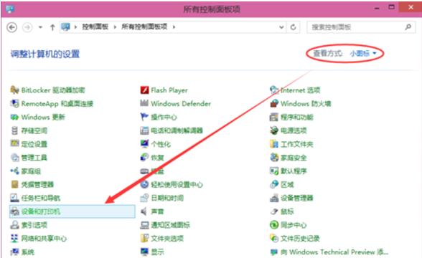Click the Flash Player icon
The width and height of the screenshot is (422, 258).
pyautogui.click(x=144, y=90)
